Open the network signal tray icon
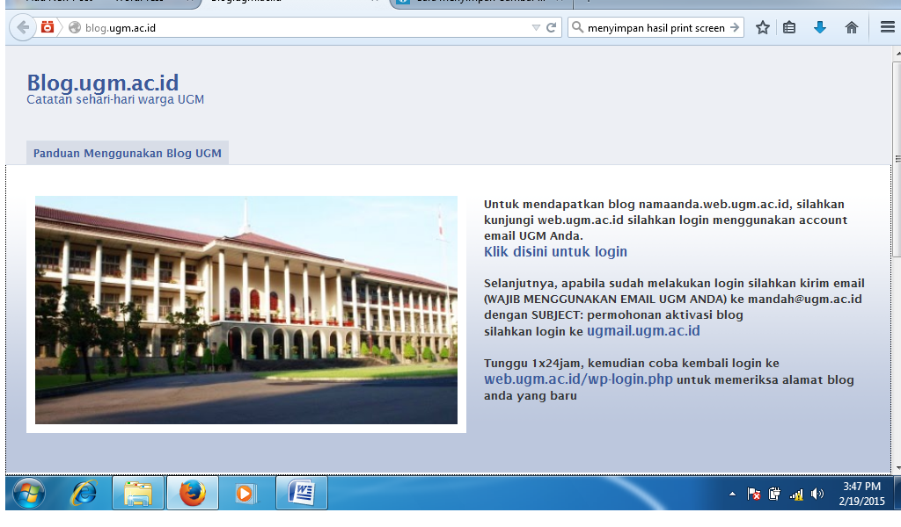This screenshot has width=901, height=527. pos(796,495)
